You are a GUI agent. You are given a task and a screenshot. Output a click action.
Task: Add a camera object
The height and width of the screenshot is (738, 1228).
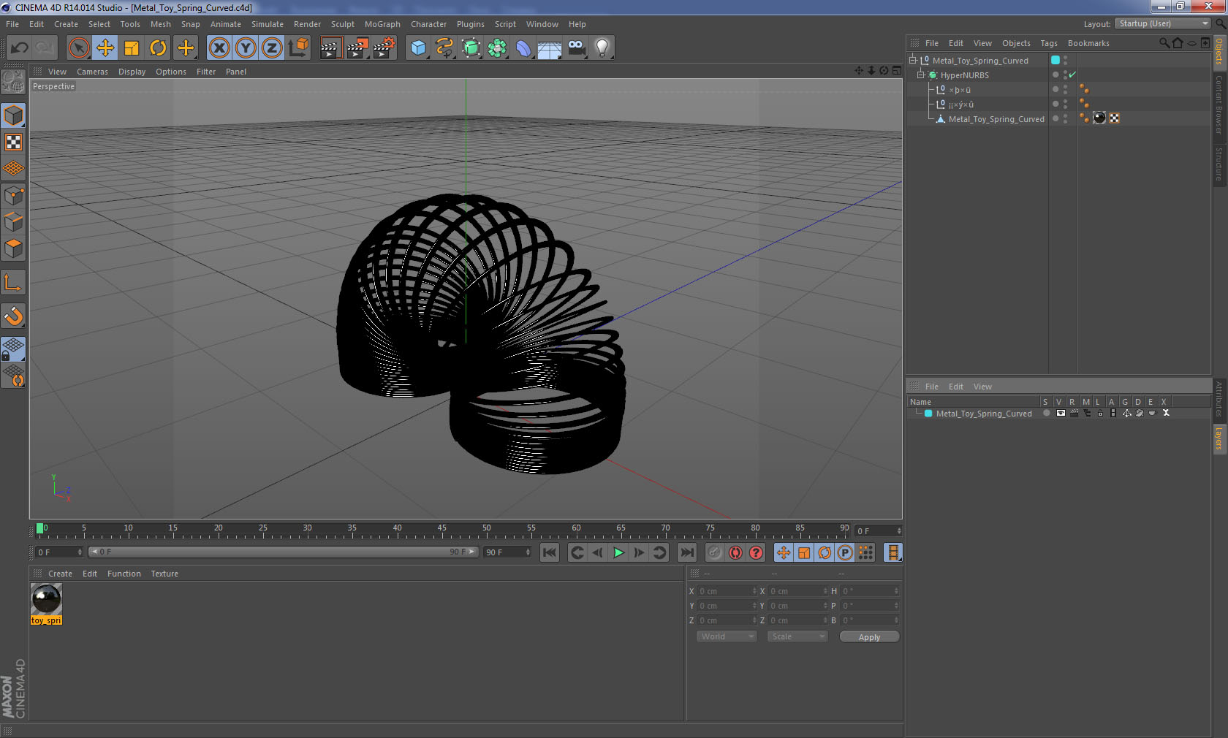coord(576,48)
